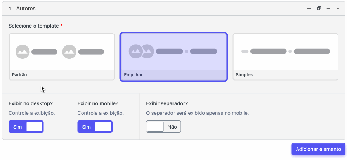Click the first avatar icon in Padrão preview
This screenshot has height=160, width=347.
pyautogui.click(x=23, y=52)
